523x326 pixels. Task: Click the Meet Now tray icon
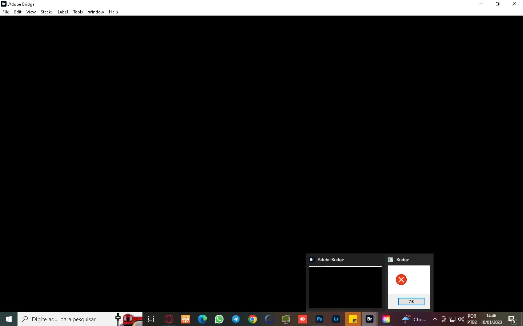coord(444,319)
